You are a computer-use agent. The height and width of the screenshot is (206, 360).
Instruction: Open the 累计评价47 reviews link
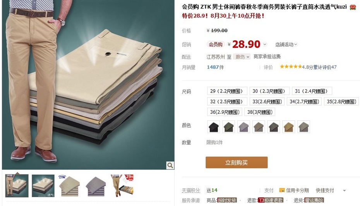pos(325,67)
